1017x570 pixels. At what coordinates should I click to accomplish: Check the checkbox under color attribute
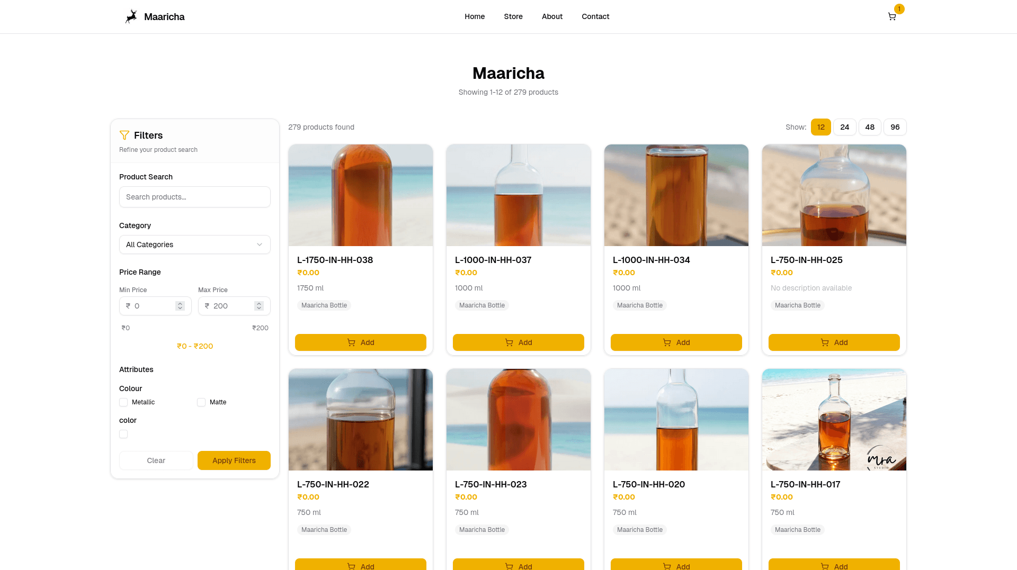123,434
